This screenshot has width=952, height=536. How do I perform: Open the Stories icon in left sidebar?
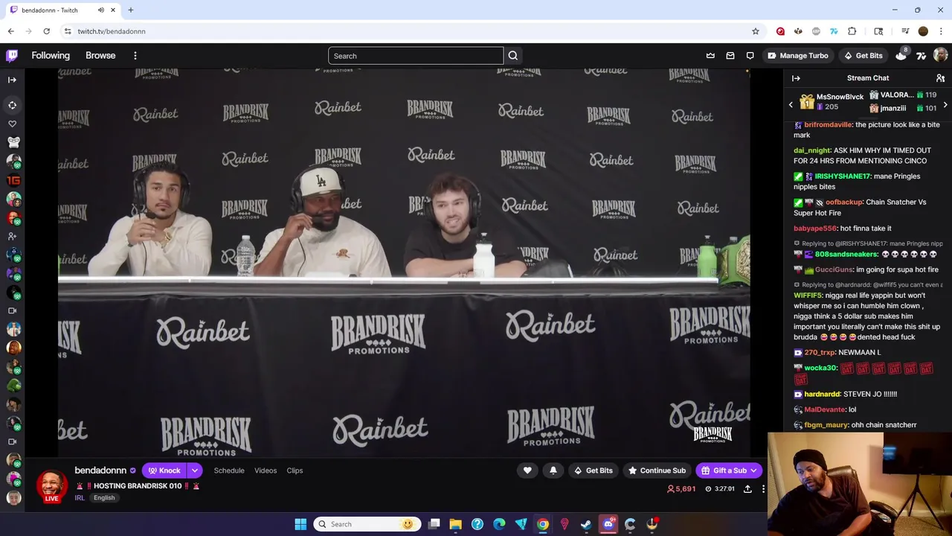(12, 105)
